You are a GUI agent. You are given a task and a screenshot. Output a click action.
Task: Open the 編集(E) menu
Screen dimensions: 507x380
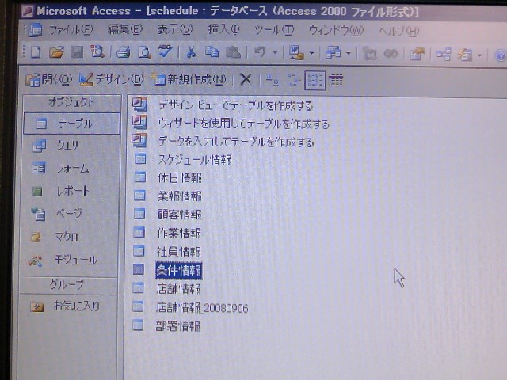(x=125, y=30)
